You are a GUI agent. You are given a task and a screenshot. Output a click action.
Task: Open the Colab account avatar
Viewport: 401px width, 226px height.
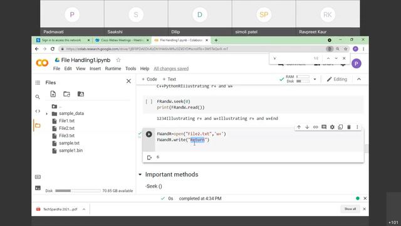pyautogui.click(x=357, y=63)
